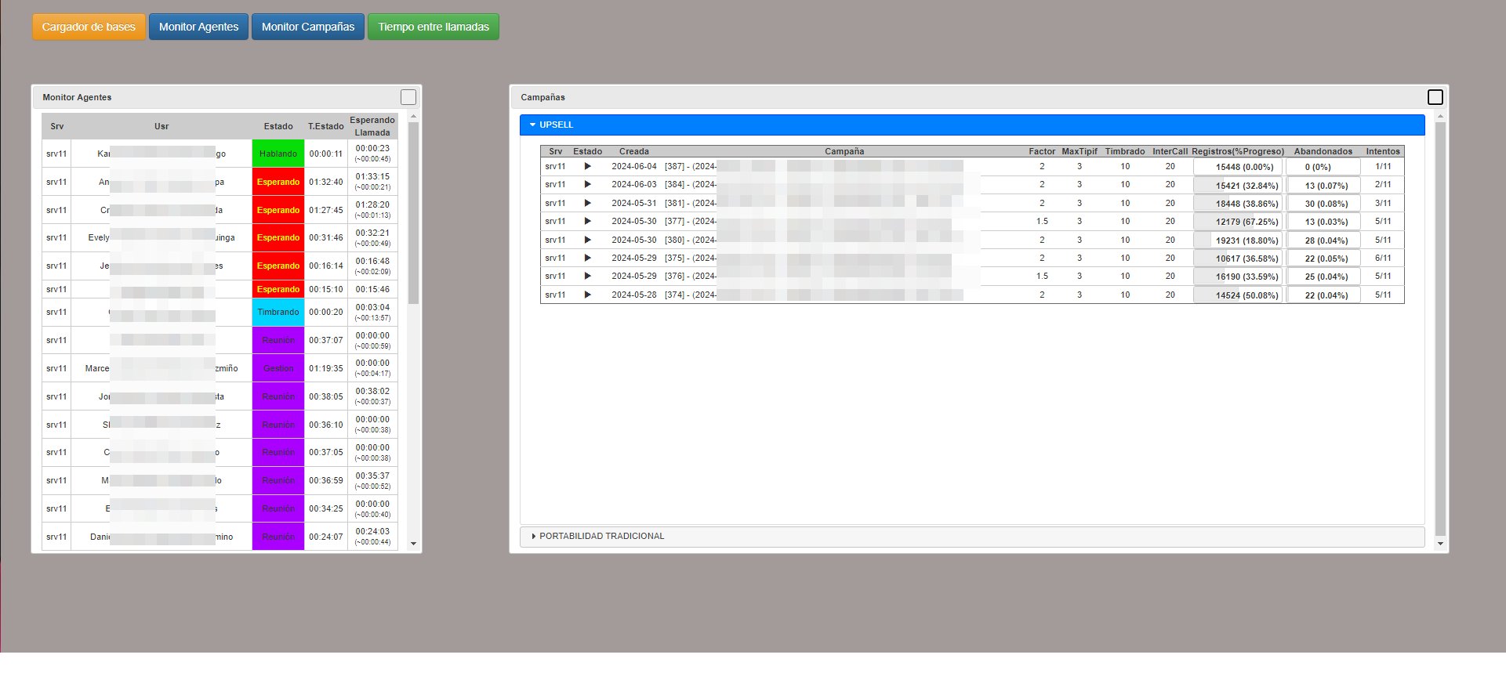Toggle the Monitor Agentes panel checkbox
This screenshot has width=1506, height=680.
click(x=408, y=97)
